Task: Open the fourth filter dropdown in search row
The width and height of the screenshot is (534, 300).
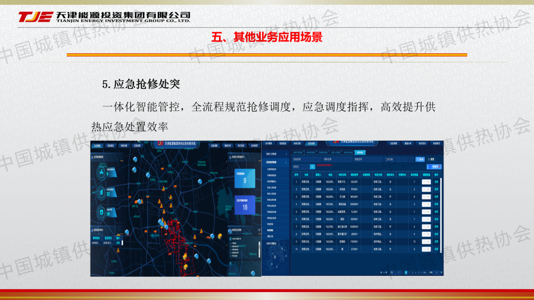Action: point(399,159)
